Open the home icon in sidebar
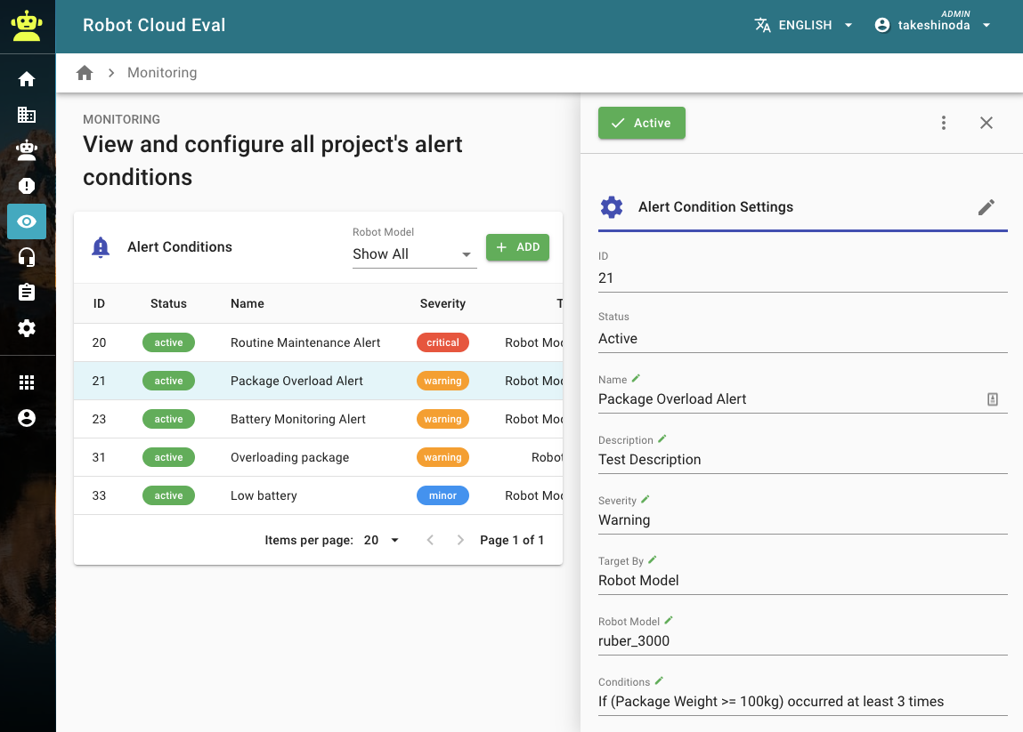 tap(27, 79)
